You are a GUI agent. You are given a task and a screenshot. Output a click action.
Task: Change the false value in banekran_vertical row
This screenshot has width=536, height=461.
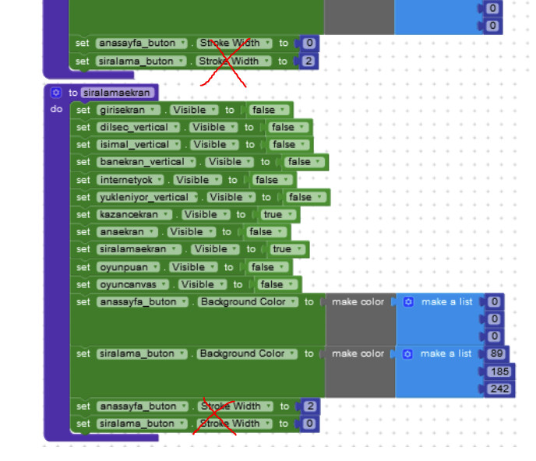click(305, 162)
